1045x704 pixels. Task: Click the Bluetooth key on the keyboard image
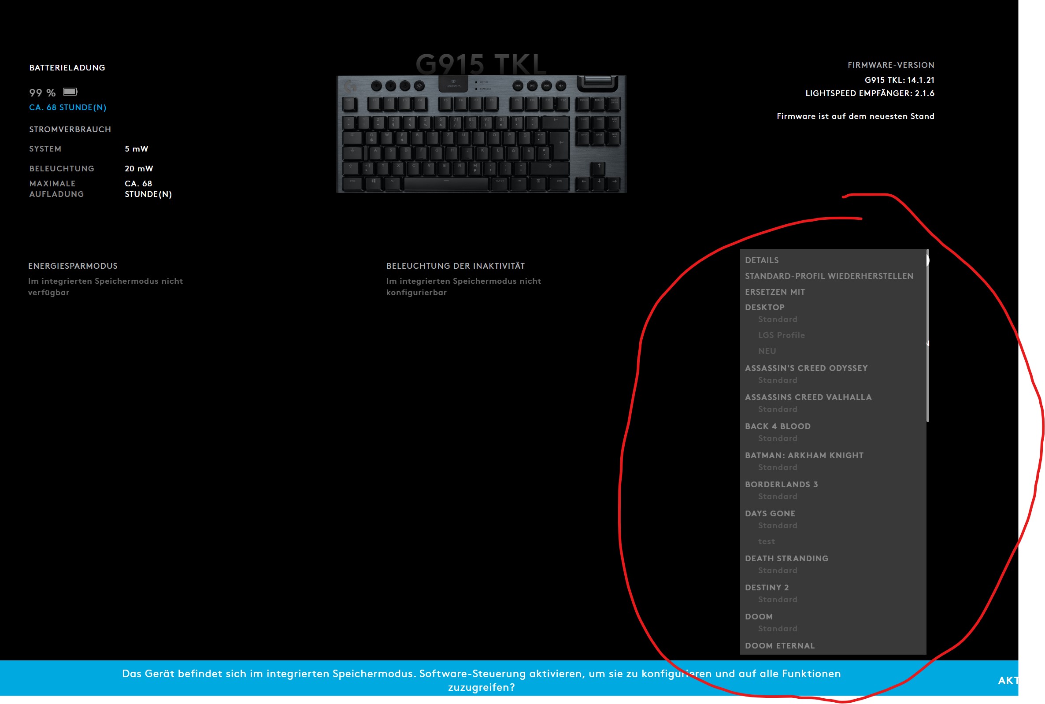pos(390,85)
